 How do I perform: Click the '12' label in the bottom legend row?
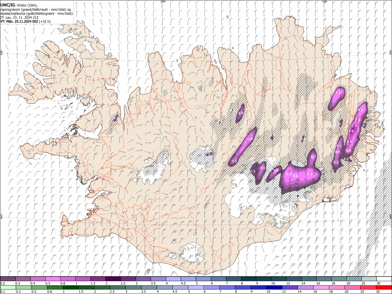click(284, 292)
